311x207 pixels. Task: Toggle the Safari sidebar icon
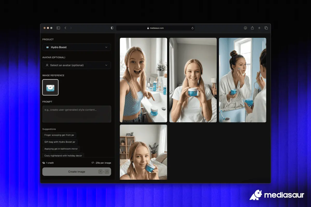(58, 28)
